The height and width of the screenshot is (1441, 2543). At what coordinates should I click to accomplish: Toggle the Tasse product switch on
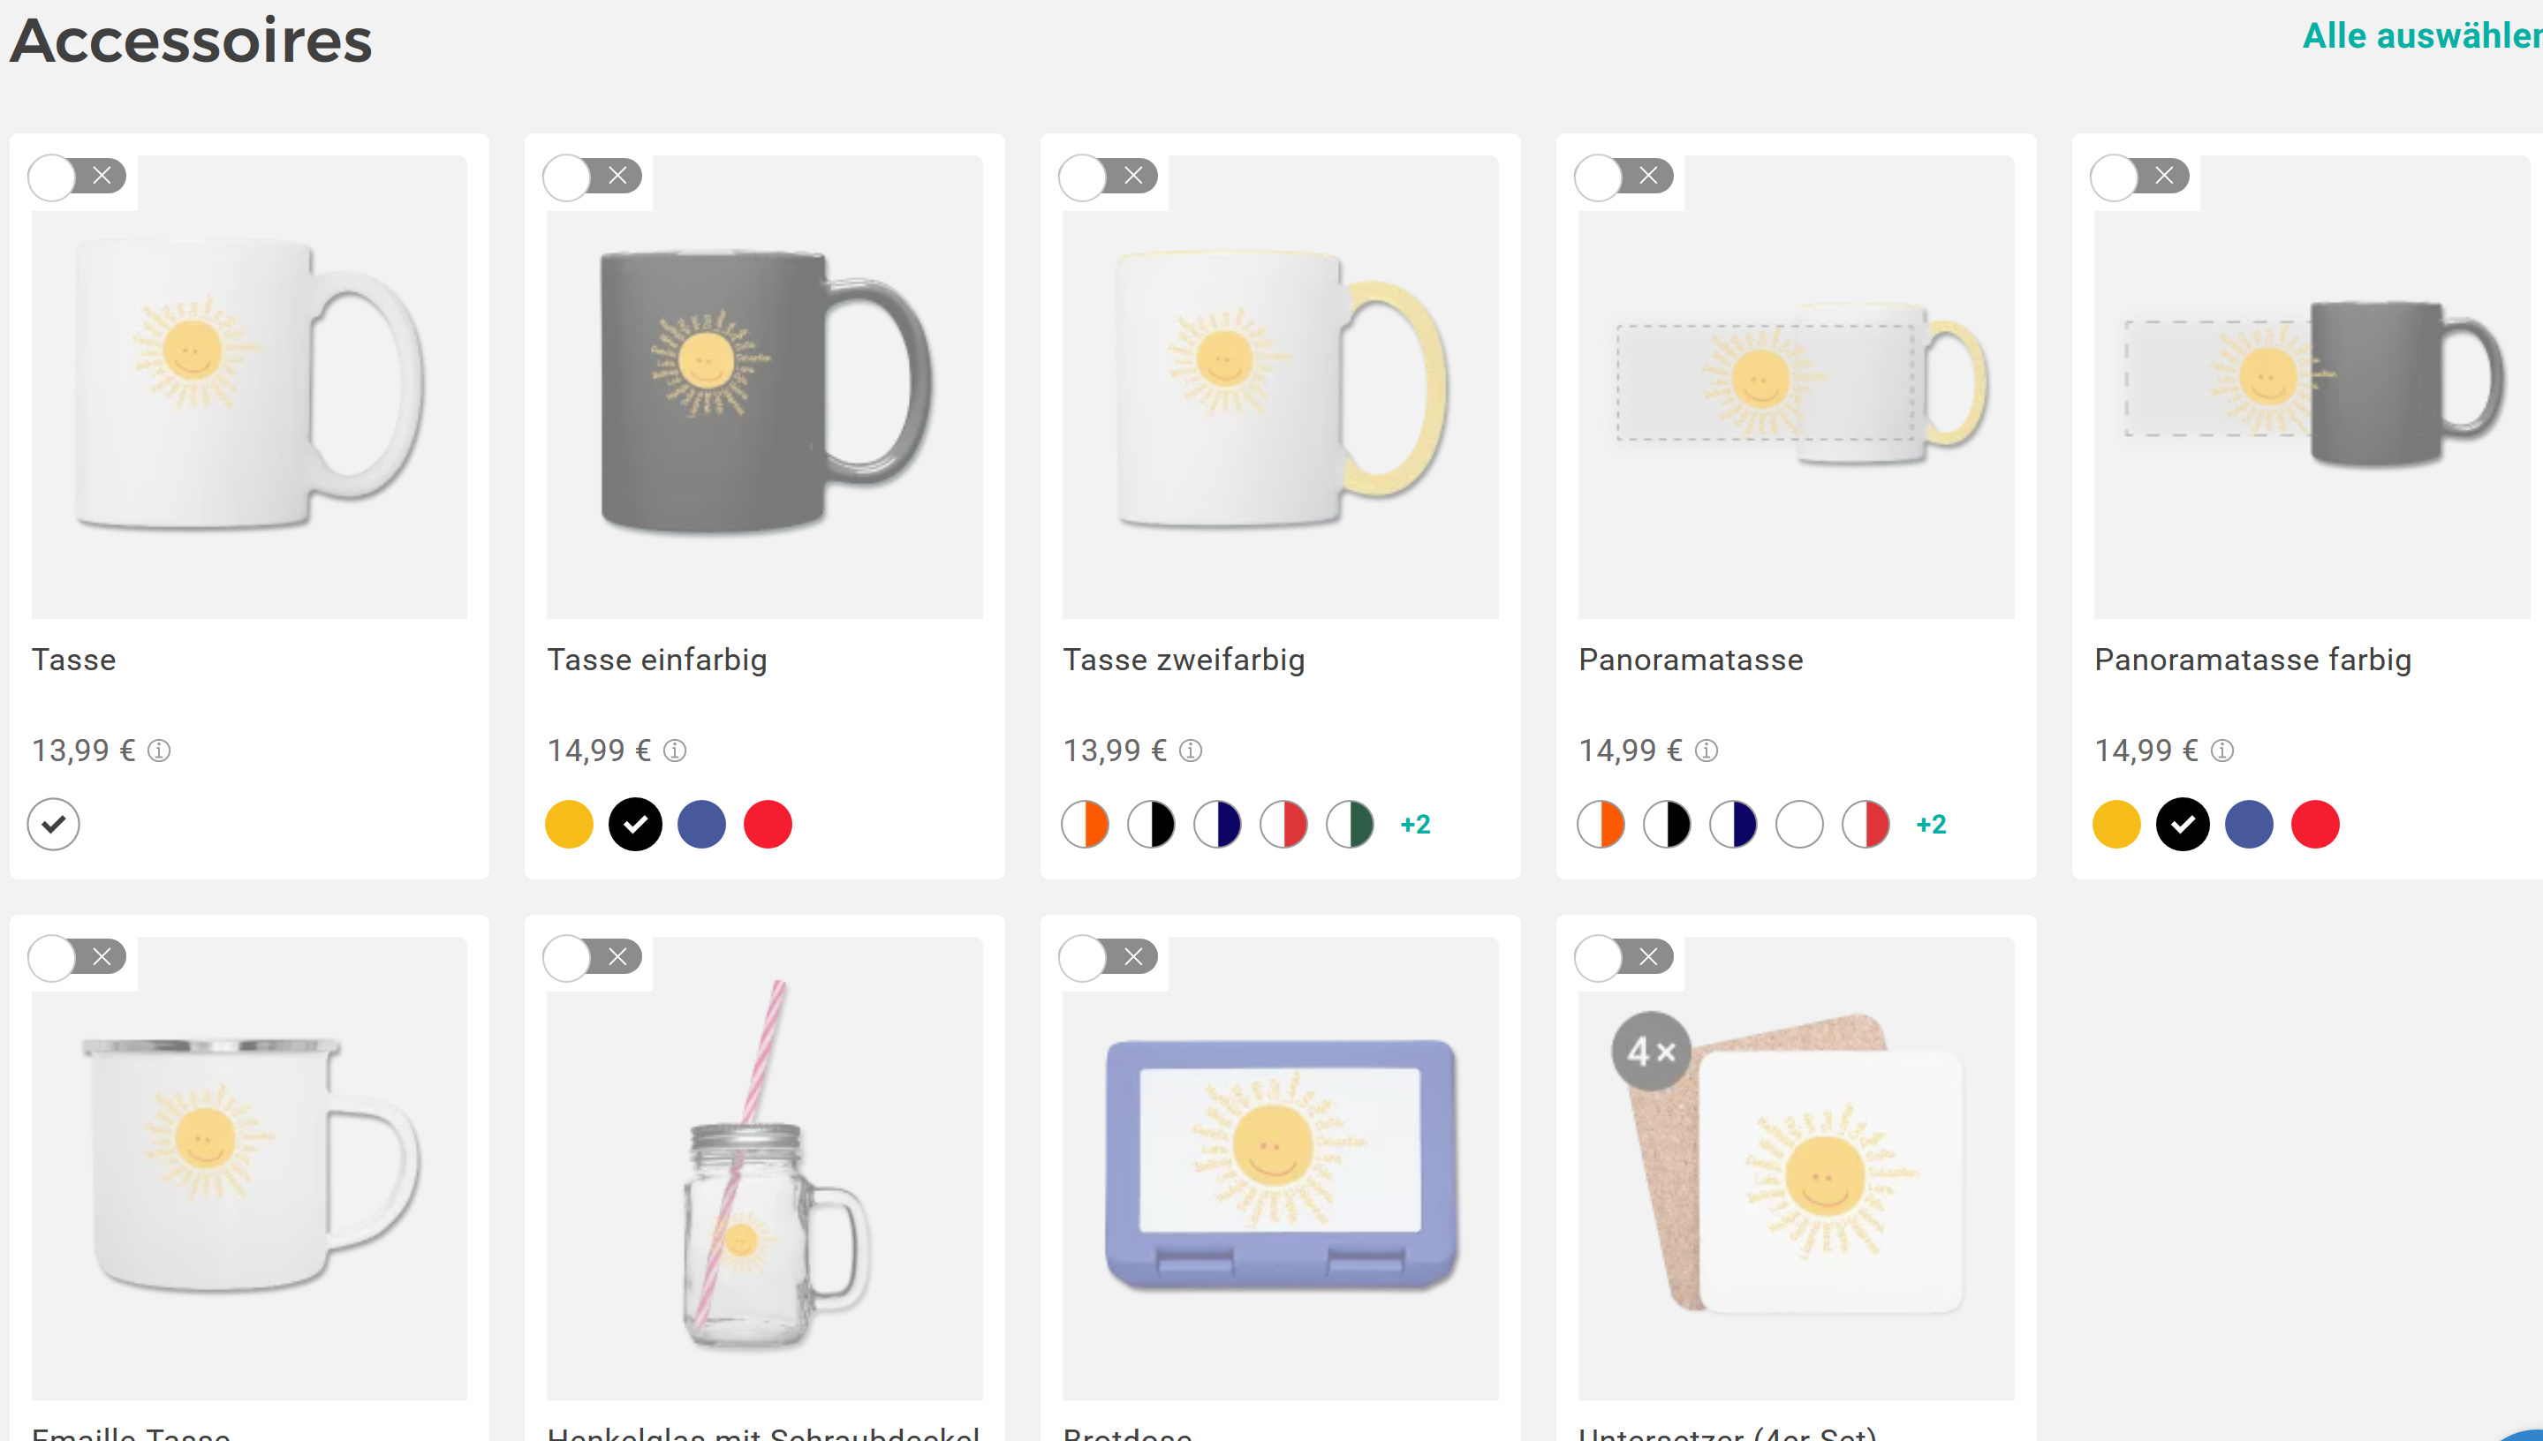77,177
